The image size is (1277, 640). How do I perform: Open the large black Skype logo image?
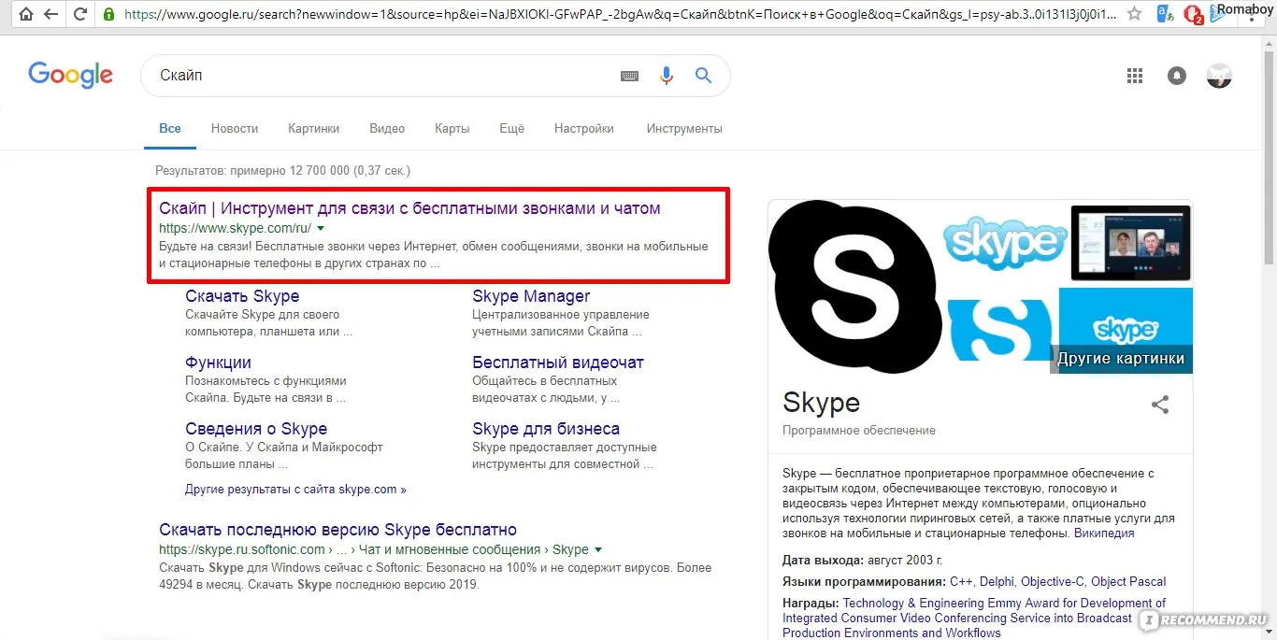click(854, 287)
